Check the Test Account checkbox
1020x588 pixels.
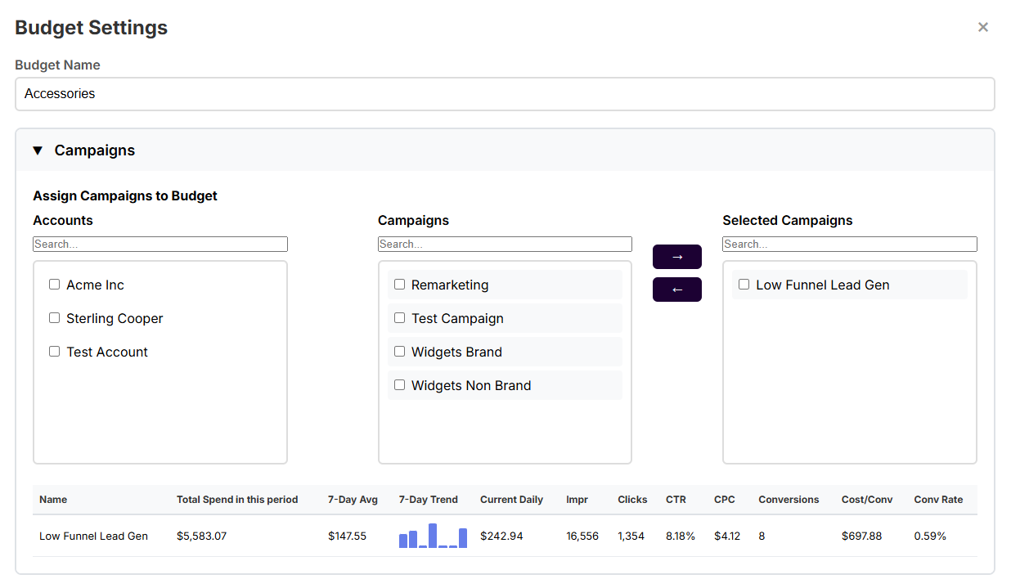tap(54, 351)
